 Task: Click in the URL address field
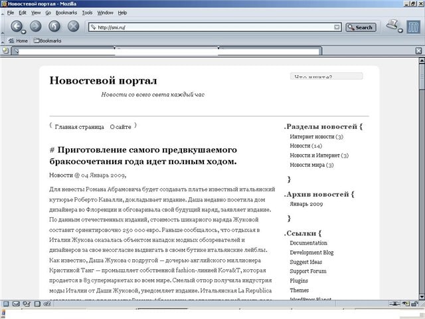point(212,27)
